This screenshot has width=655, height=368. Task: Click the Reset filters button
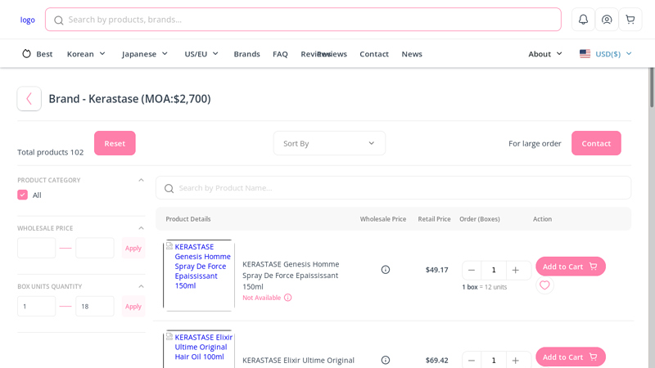115,143
